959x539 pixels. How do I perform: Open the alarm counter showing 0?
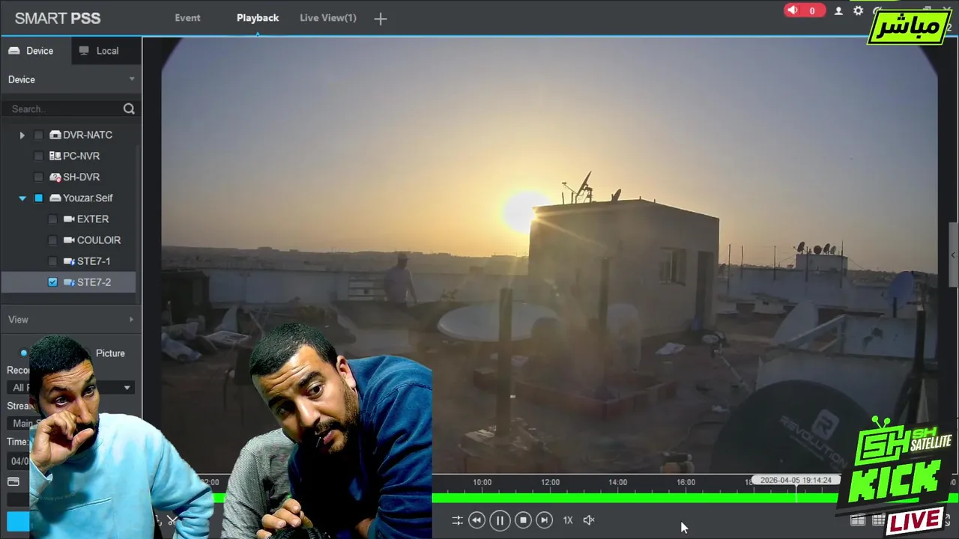coord(804,10)
